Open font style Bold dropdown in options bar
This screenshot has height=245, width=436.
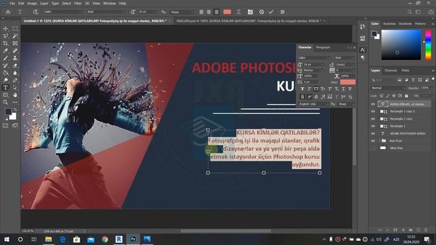click(x=106, y=12)
